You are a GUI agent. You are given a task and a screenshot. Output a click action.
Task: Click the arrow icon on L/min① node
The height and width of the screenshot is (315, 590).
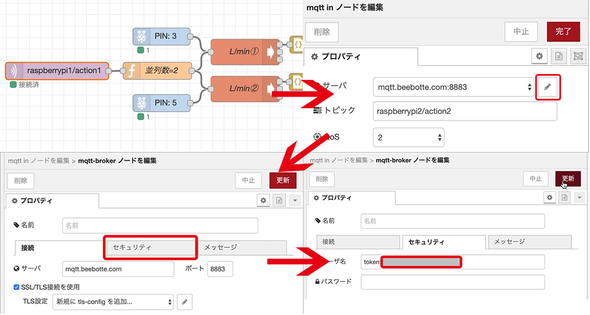pyautogui.click(x=271, y=52)
